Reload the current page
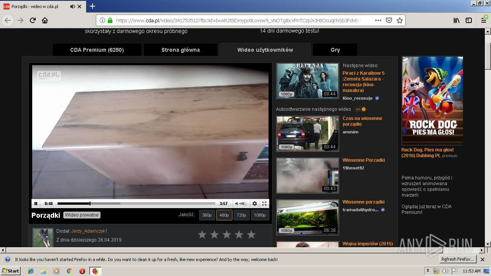 tap(33, 20)
